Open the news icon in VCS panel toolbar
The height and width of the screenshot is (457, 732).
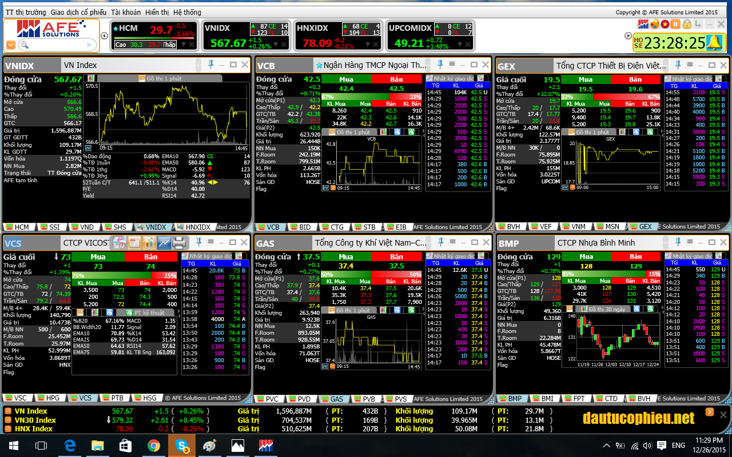pos(134,242)
